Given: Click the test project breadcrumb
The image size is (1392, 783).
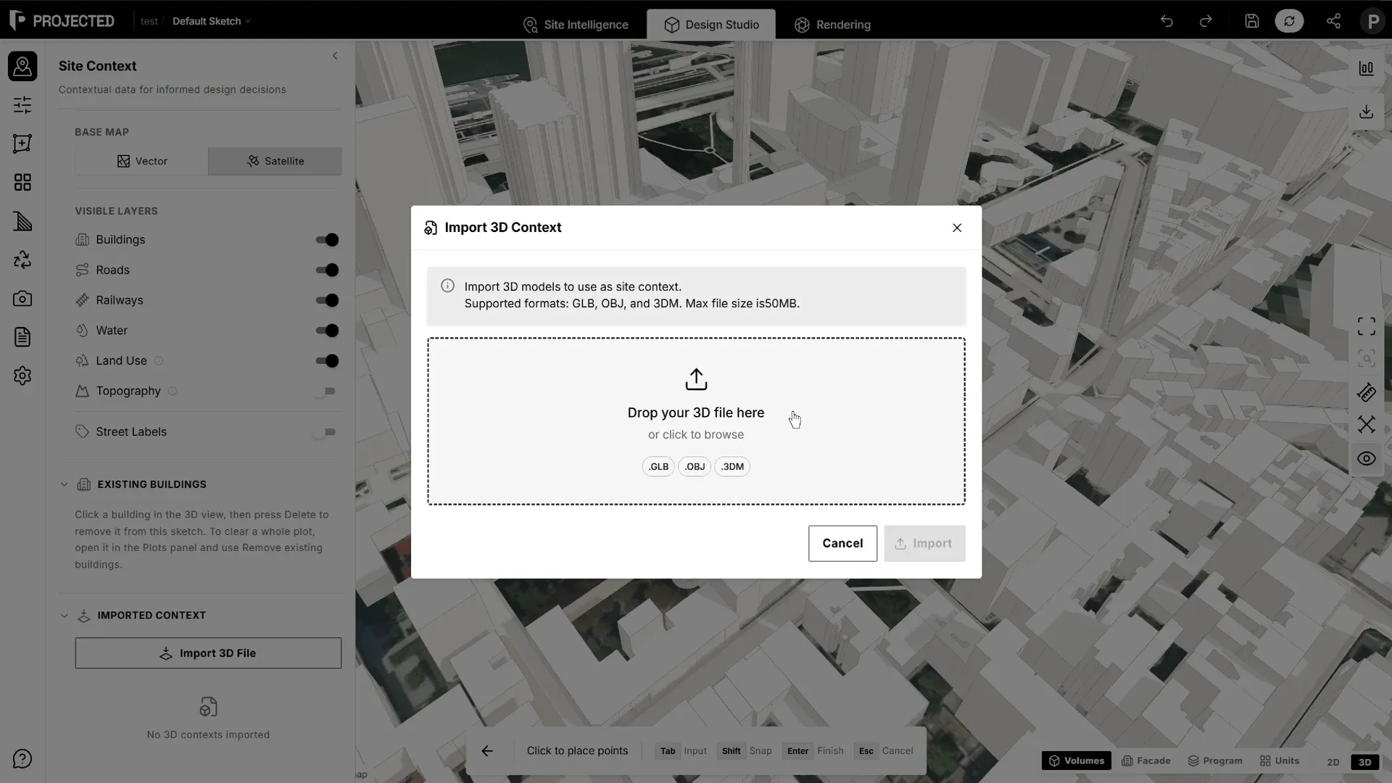Looking at the screenshot, I should tap(149, 21).
